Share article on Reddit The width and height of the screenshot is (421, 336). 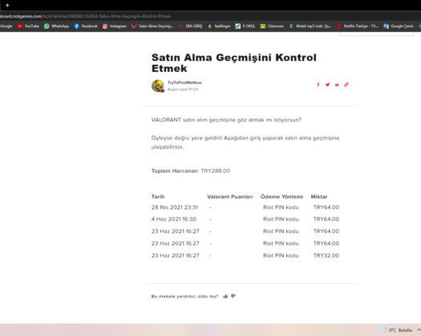pyautogui.click(x=337, y=85)
